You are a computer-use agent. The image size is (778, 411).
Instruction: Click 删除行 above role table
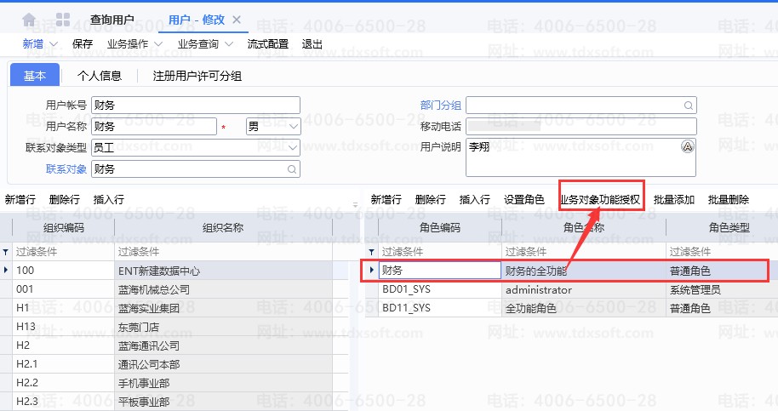pyautogui.click(x=430, y=200)
